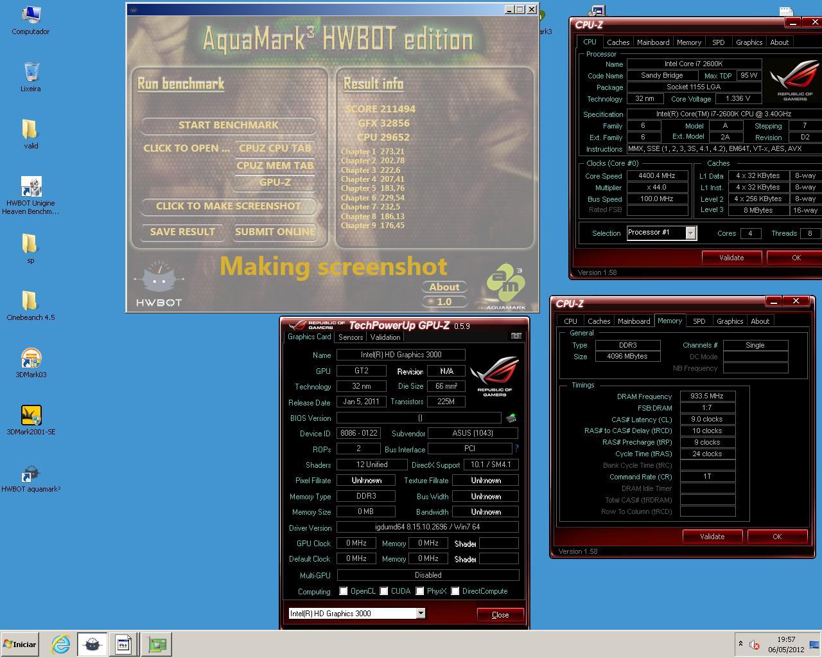Toggle the DirectCompute checkbox in GPU-Z
The image size is (822, 658).
coord(455,591)
